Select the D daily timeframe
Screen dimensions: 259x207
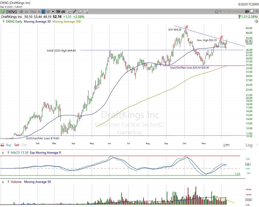(43, 12)
